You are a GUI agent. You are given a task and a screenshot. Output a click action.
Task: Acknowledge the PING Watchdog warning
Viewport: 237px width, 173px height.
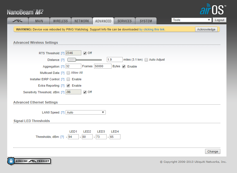click(206, 29)
